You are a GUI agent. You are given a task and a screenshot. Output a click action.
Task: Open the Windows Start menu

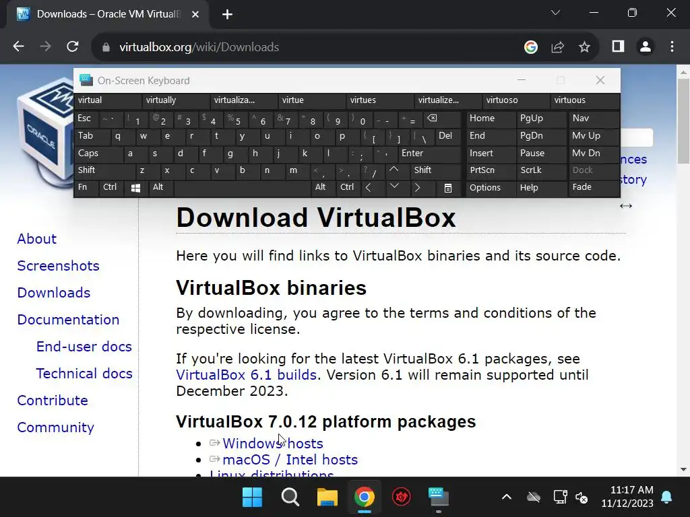click(252, 497)
